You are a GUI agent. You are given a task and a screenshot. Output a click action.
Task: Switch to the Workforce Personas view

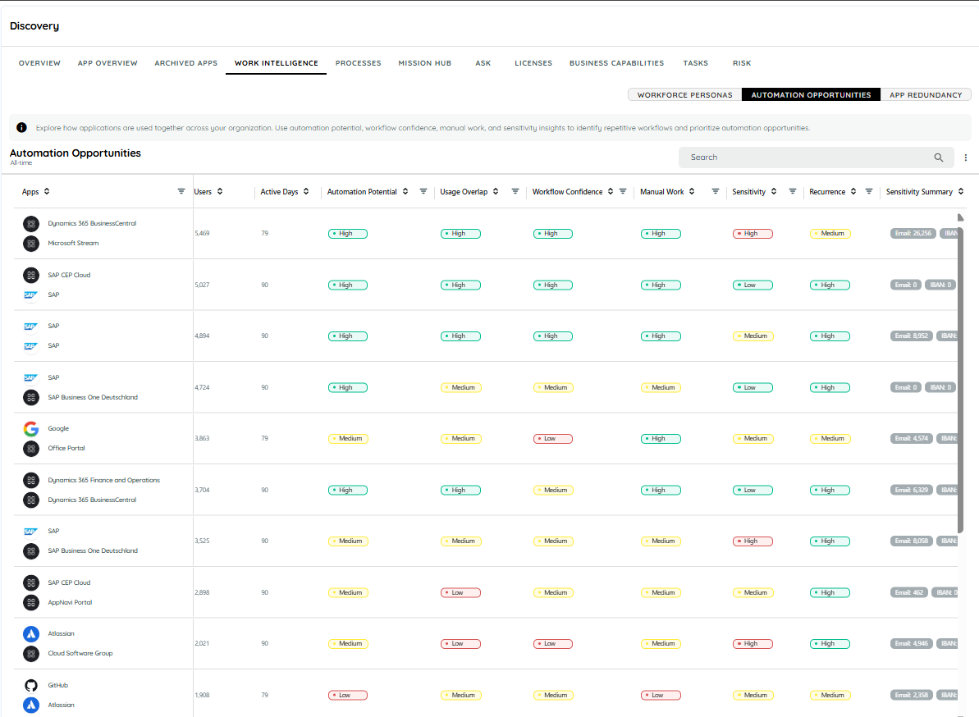(x=685, y=95)
